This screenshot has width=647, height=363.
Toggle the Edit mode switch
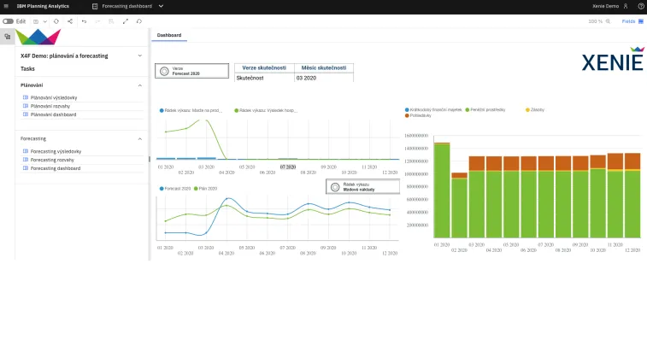click(8, 21)
